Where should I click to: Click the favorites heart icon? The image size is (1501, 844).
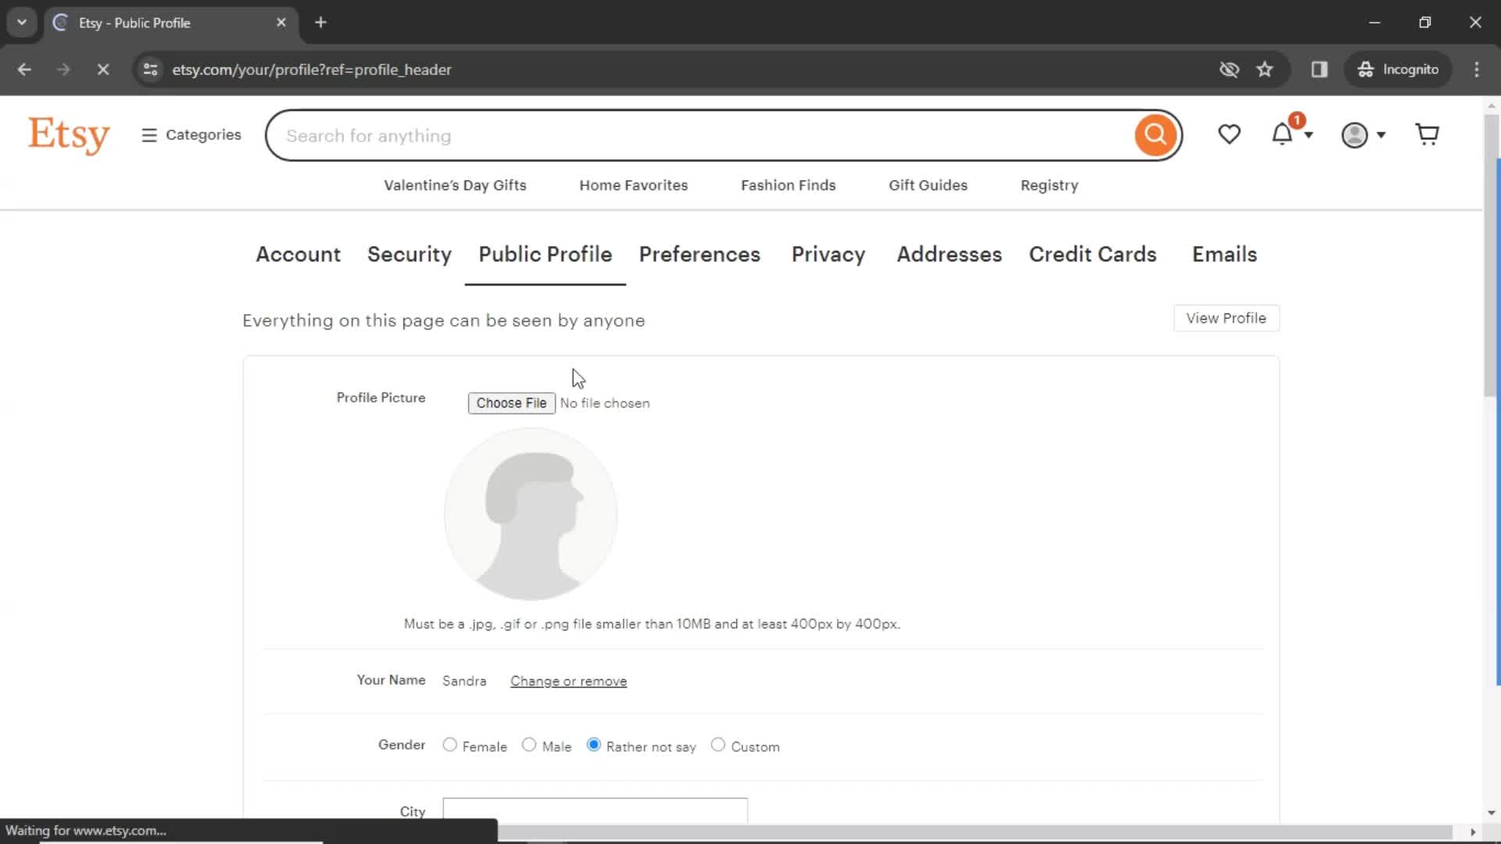(1230, 135)
